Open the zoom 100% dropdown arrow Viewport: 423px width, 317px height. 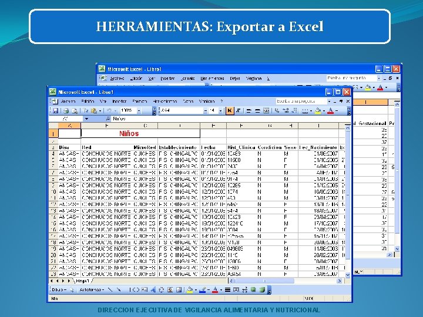coord(139,110)
